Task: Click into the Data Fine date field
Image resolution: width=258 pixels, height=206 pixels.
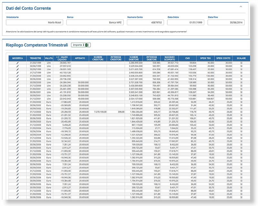Action: click(226, 22)
